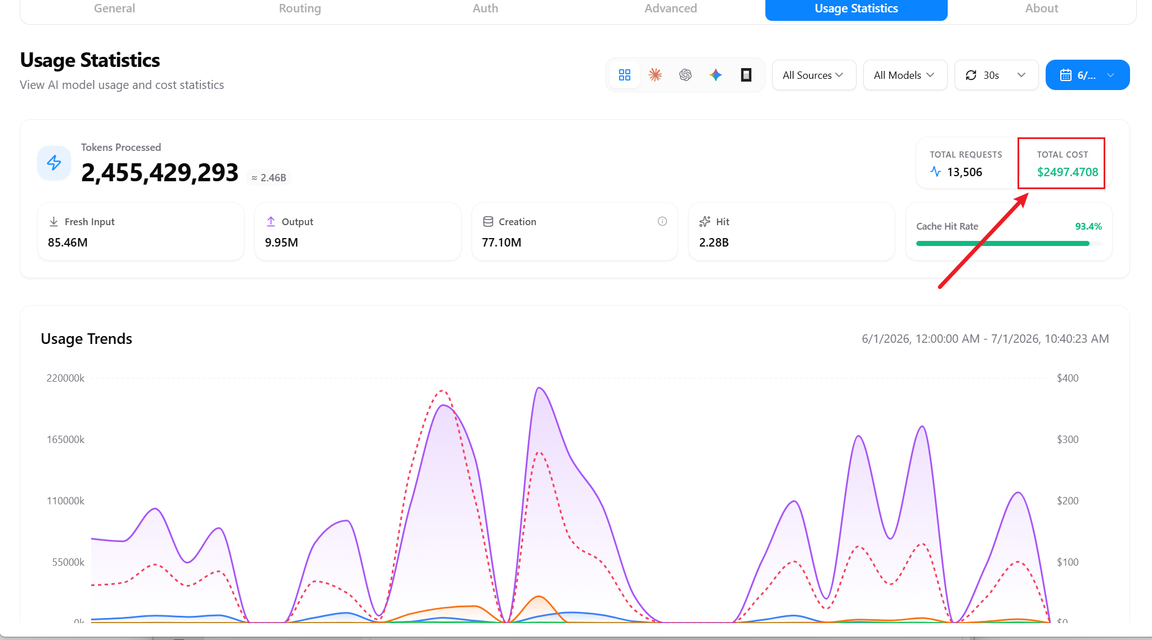Click the Fresh Input stat card
1152x640 pixels.
tap(141, 231)
